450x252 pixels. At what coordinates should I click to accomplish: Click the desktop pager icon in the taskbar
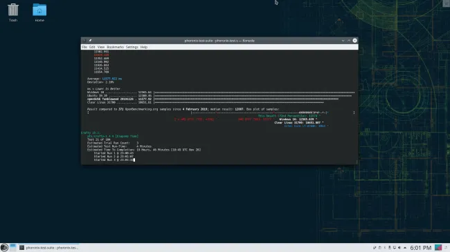pyautogui.click(x=13, y=248)
